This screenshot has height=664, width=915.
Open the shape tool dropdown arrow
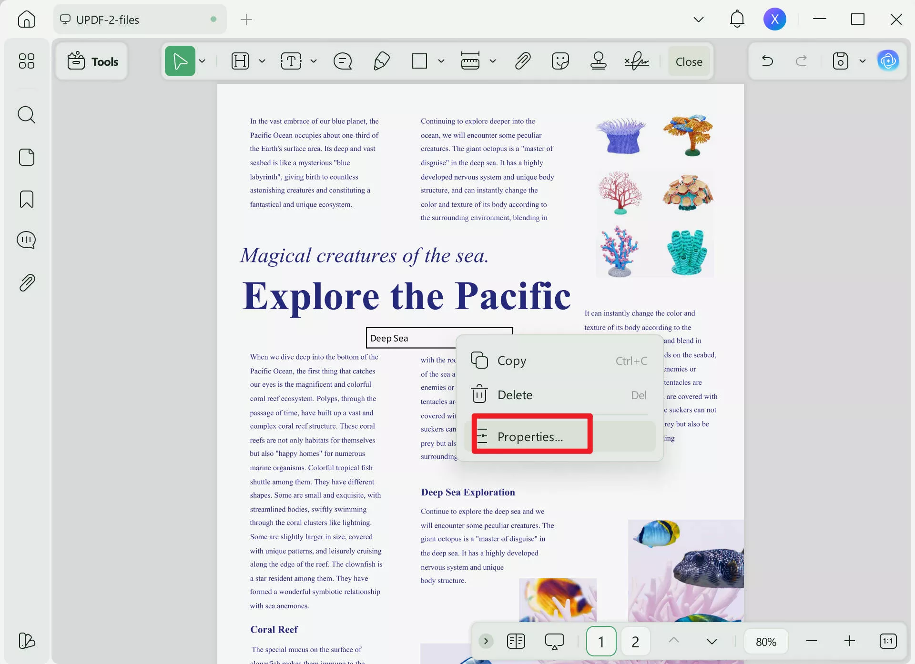tap(441, 61)
